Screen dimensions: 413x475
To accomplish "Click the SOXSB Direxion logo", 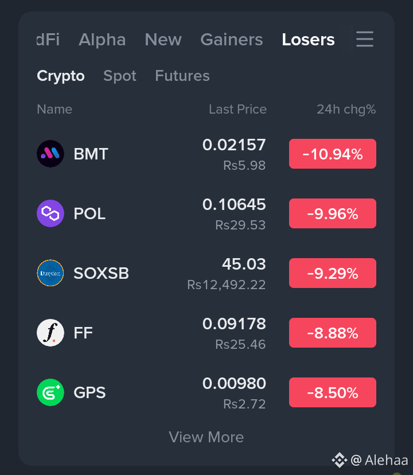I will click(50, 273).
